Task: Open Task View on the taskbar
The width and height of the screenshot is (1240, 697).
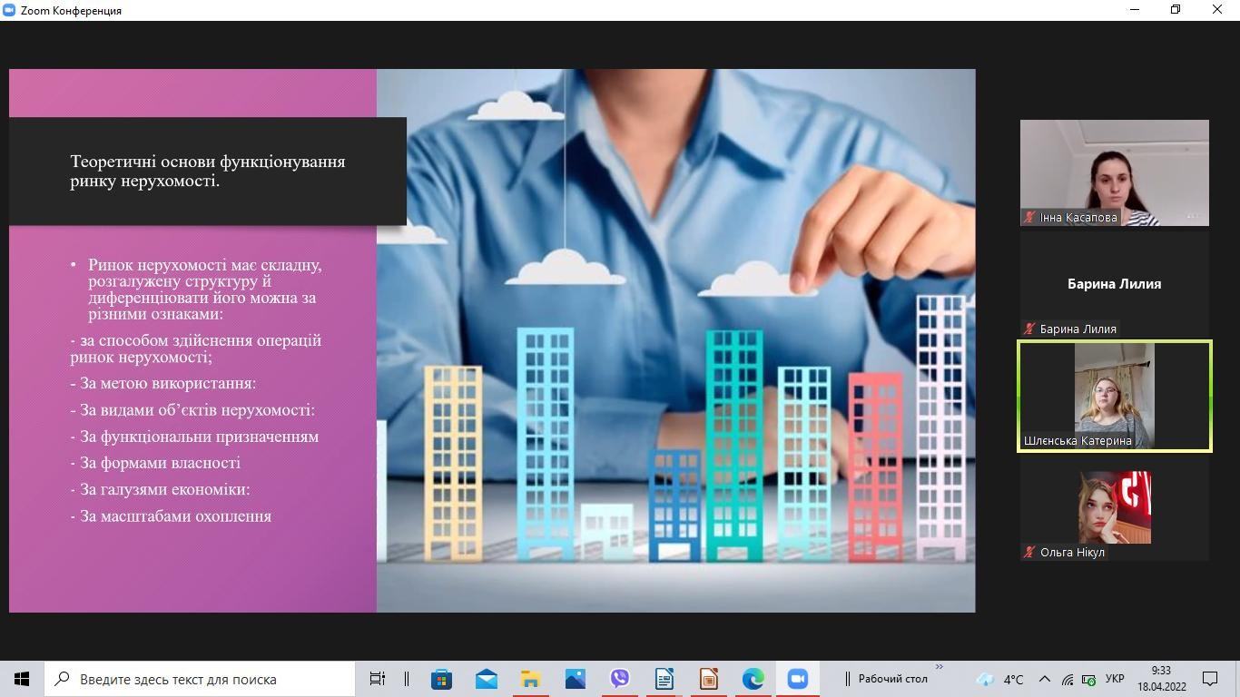Action: pos(377,679)
